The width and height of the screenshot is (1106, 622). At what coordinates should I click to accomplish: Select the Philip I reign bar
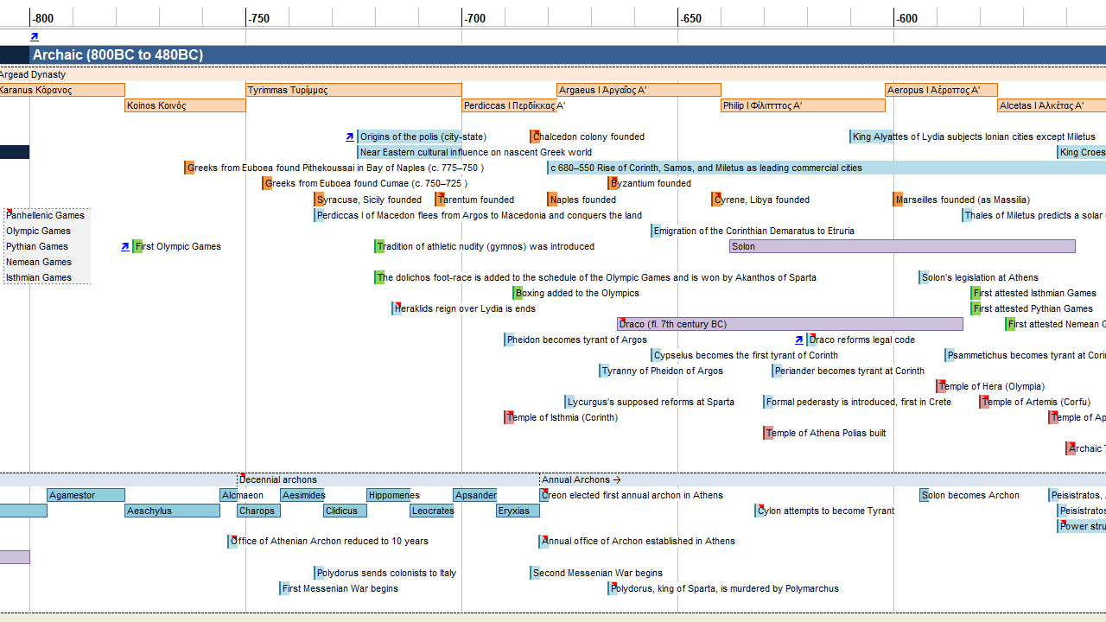tap(803, 106)
